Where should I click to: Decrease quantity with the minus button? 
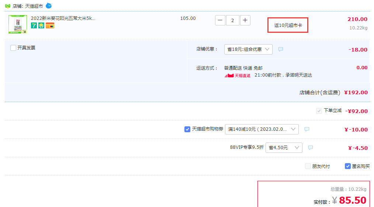tap(220, 20)
